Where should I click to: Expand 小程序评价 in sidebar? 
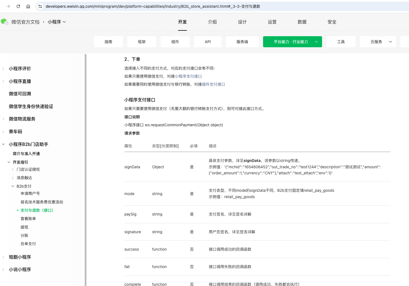pyautogui.click(x=3, y=69)
